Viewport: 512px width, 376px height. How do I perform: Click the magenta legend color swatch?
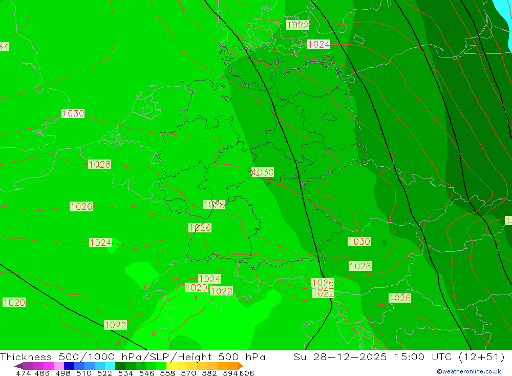coord(48,366)
